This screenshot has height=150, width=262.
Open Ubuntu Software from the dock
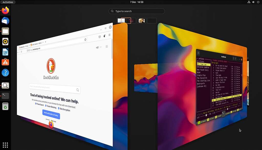pos(5,62)
